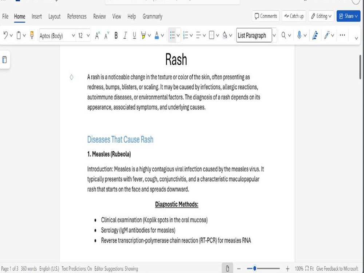Click the Page 1 of 3 indicator

(10, 269)
